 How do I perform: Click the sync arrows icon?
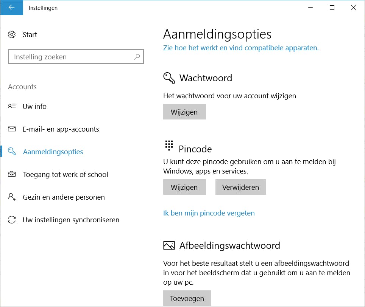pos(12,220)
